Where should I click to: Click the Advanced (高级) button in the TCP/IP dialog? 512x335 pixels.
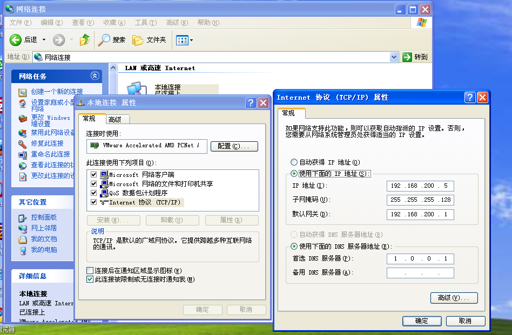(454, 298)
